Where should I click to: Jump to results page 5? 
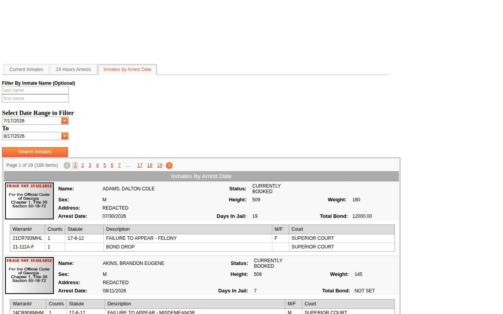point(105,165)
